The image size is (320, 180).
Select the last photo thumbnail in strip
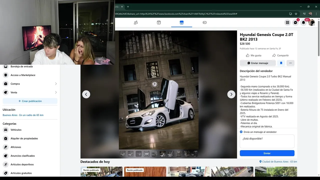click(x=195, y=154)
